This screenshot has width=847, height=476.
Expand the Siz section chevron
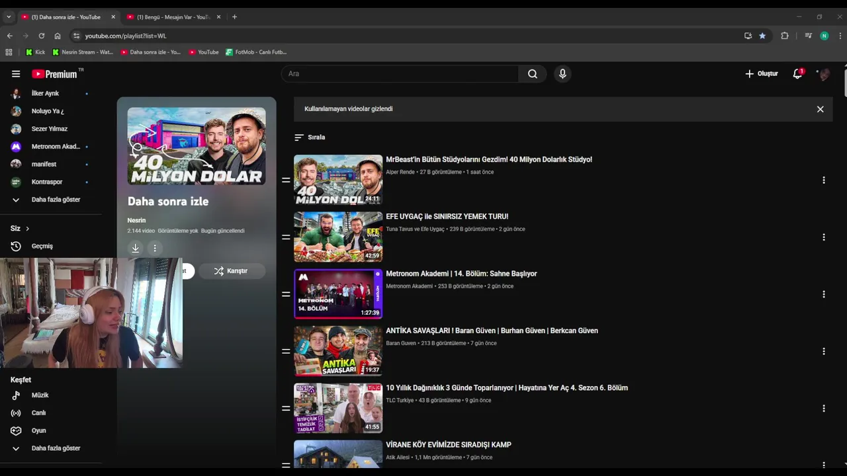coord(27,229)
